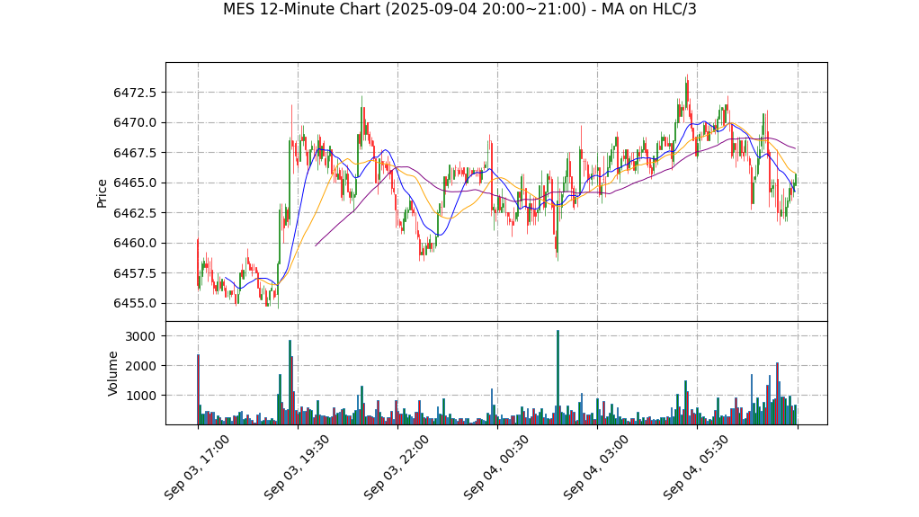Screen dimensions: 919x517
Task: Click the 6467.5 price axis label
Action: 135,153
